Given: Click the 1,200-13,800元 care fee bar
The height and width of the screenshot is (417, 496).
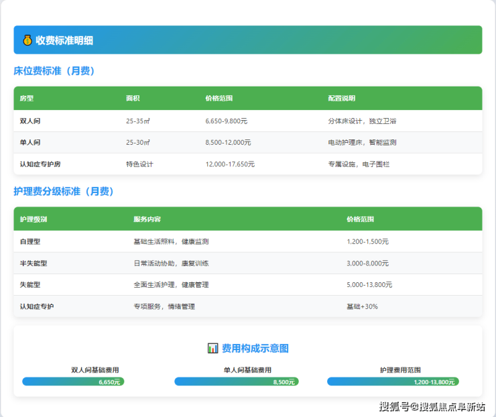Looking at the screenshot, I should (393, 381).
